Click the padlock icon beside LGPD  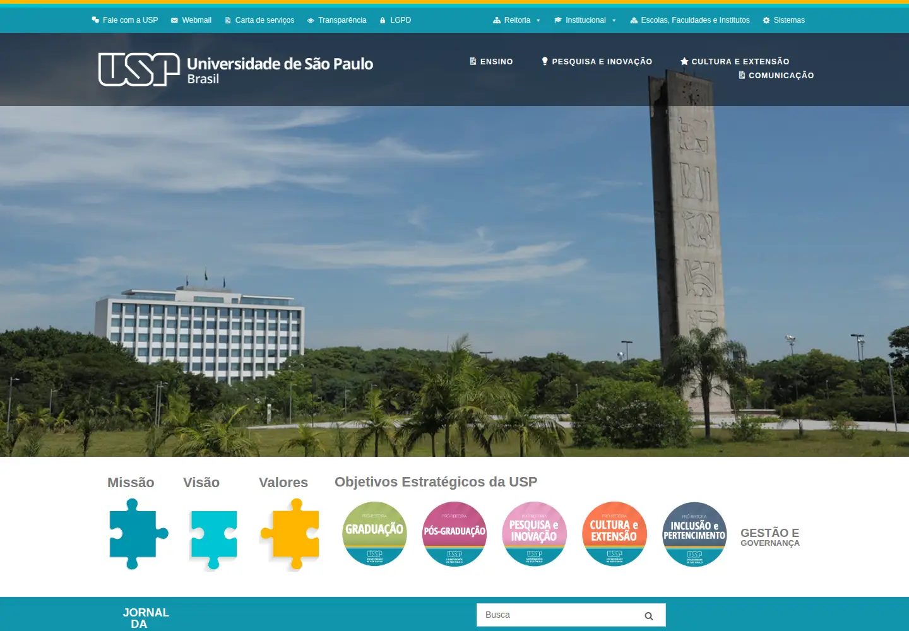pyautogui.click(x=383, y=20)
